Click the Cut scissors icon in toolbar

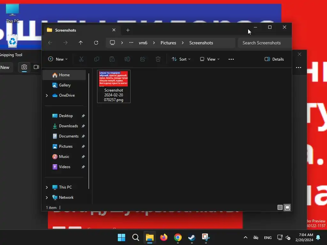click(81, 59)
